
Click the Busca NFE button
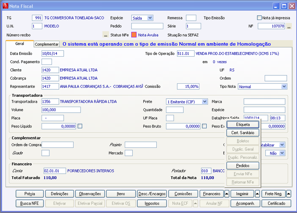(x=30, y=203)
